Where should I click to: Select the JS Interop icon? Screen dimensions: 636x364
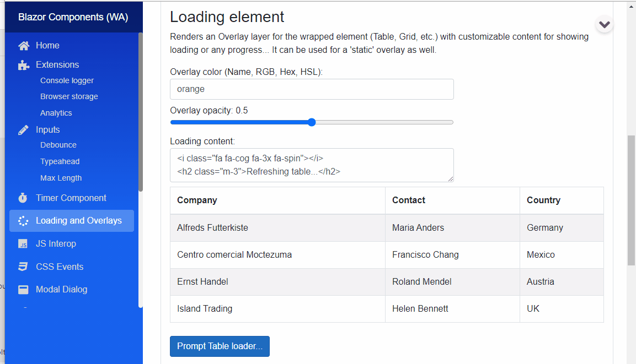(23, 243)
